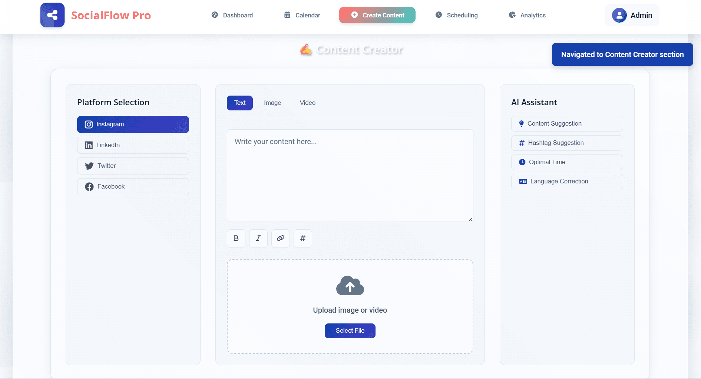The height and width of the screenshot is (379, 701).
Task: Toggle italic text formatting
Action: point(258,238)
